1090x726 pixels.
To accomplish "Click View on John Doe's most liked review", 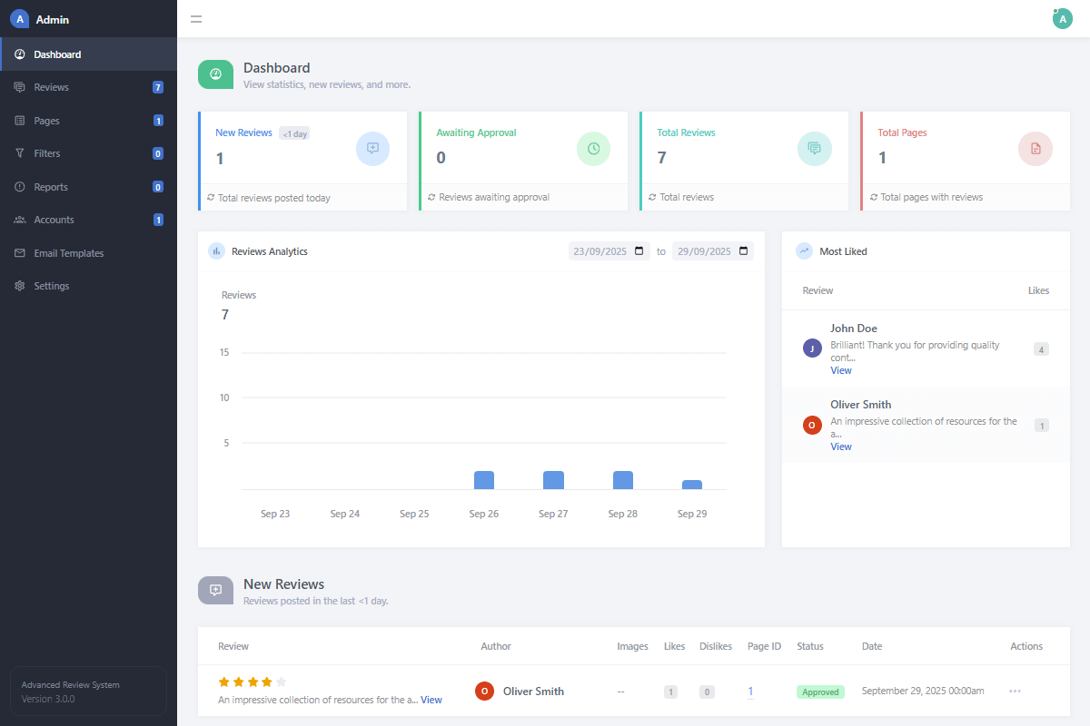I will tap(841, 370).
